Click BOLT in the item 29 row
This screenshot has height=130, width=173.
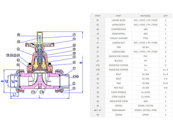pyautogui.click(x=119, y=74)
